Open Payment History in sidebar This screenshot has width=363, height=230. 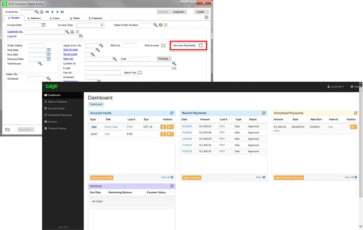coord(63,129)
